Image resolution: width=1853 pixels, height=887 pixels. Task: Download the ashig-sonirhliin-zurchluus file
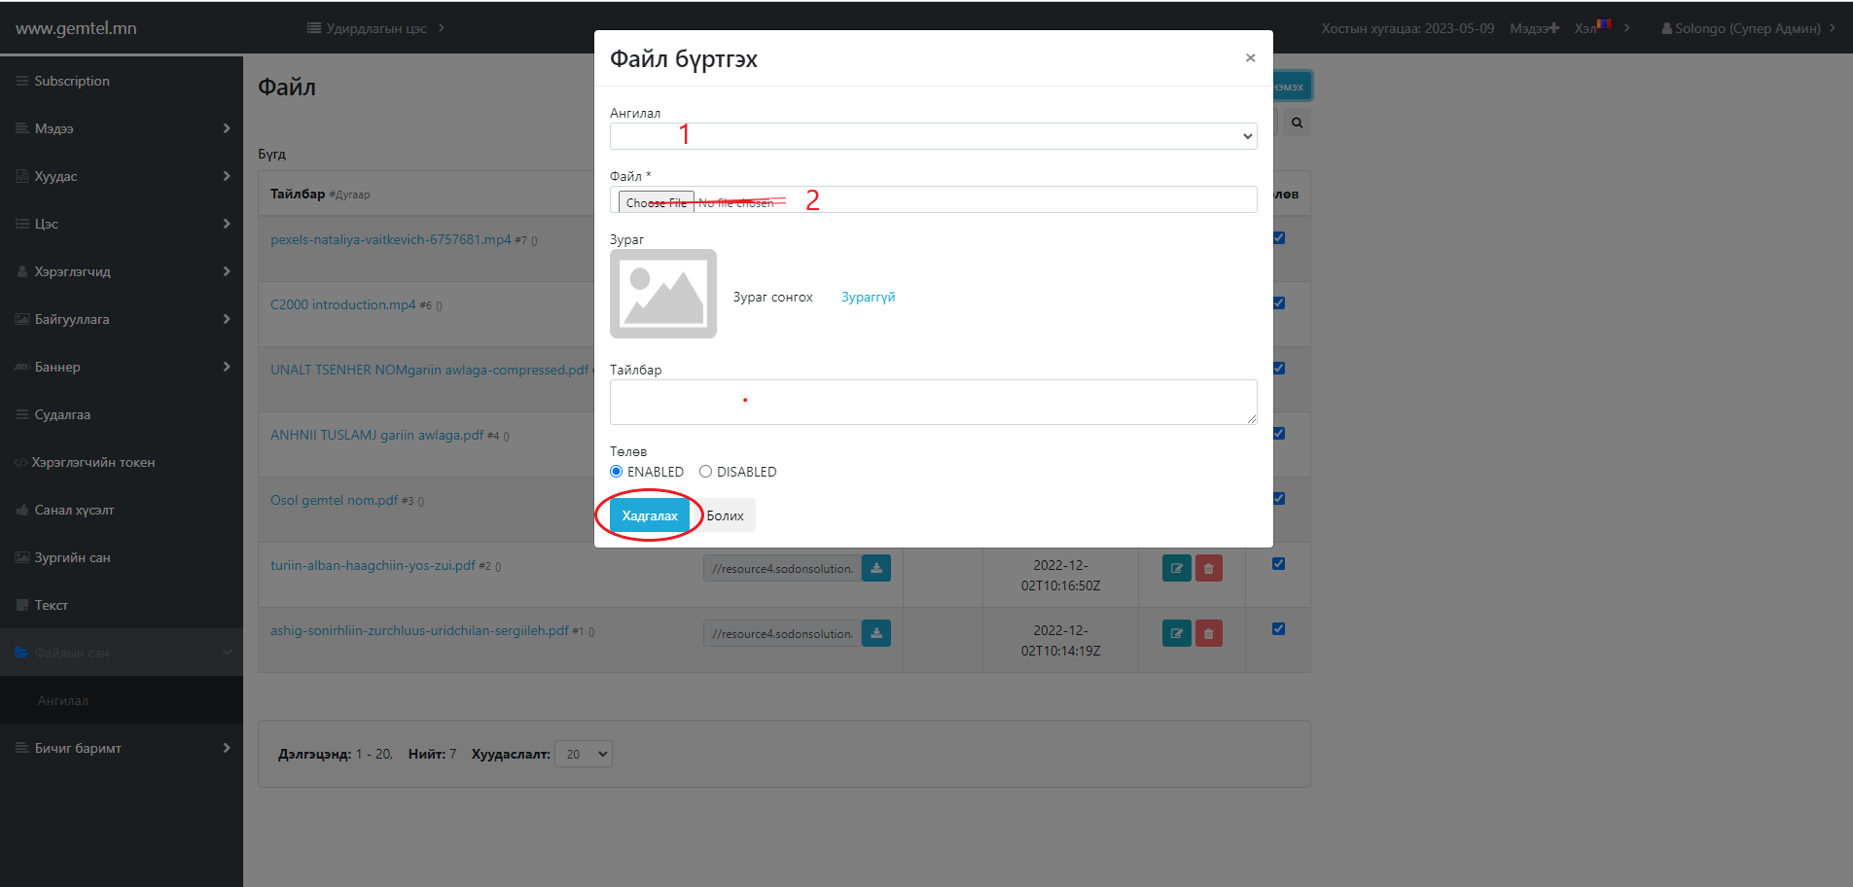click(x=876, y=633)
